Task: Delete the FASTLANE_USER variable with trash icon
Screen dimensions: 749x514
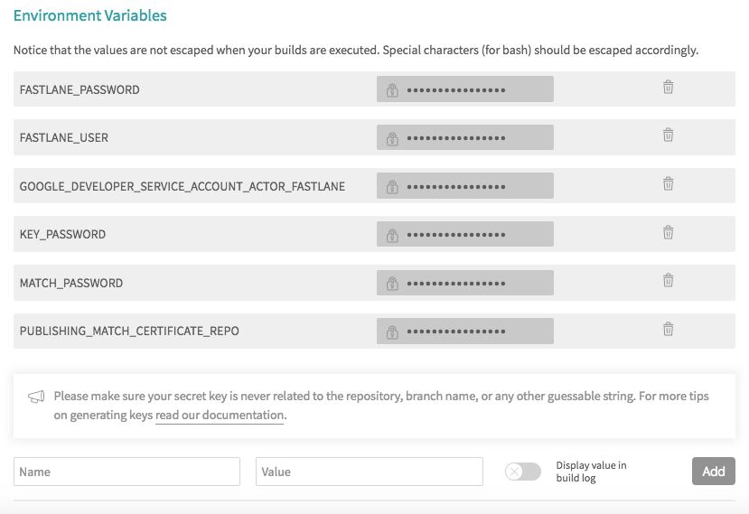Action: [668, 135]
